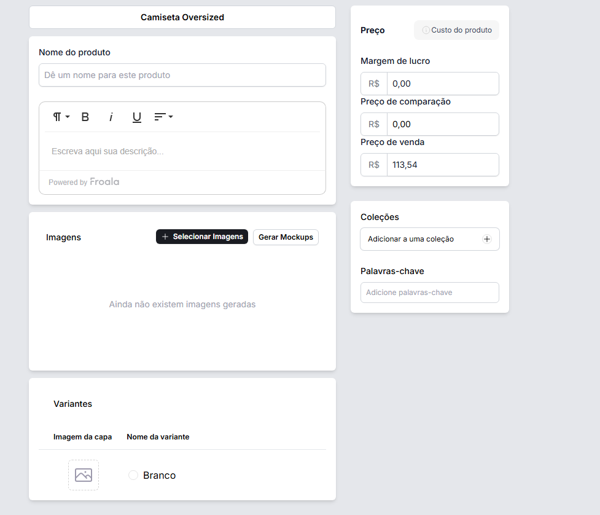Click the variant cover image placeholder
600x515 pixels.
tap(84, 475)
